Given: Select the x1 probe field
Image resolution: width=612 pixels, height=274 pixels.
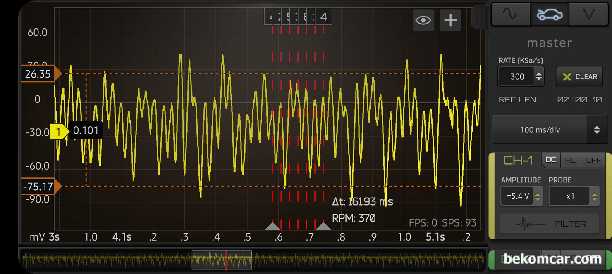Looking at the screenshot, I should click(570, 196).
